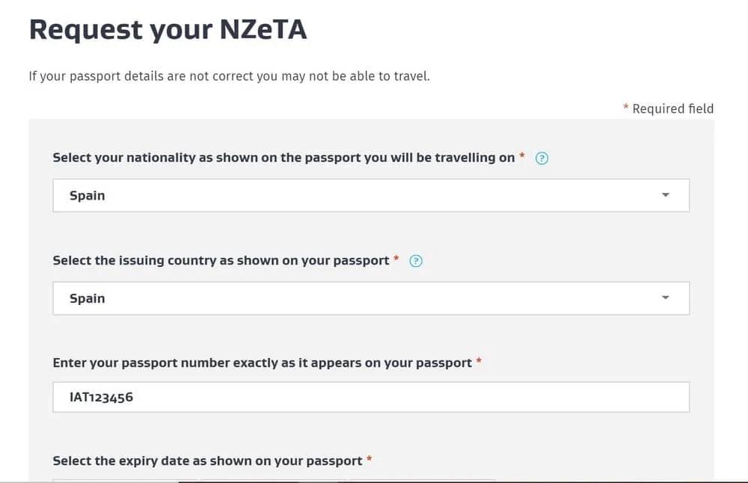The height and width of the screenshot is (483, 748).
Task: Click the issuing country field label text
Action: point(221,261)
